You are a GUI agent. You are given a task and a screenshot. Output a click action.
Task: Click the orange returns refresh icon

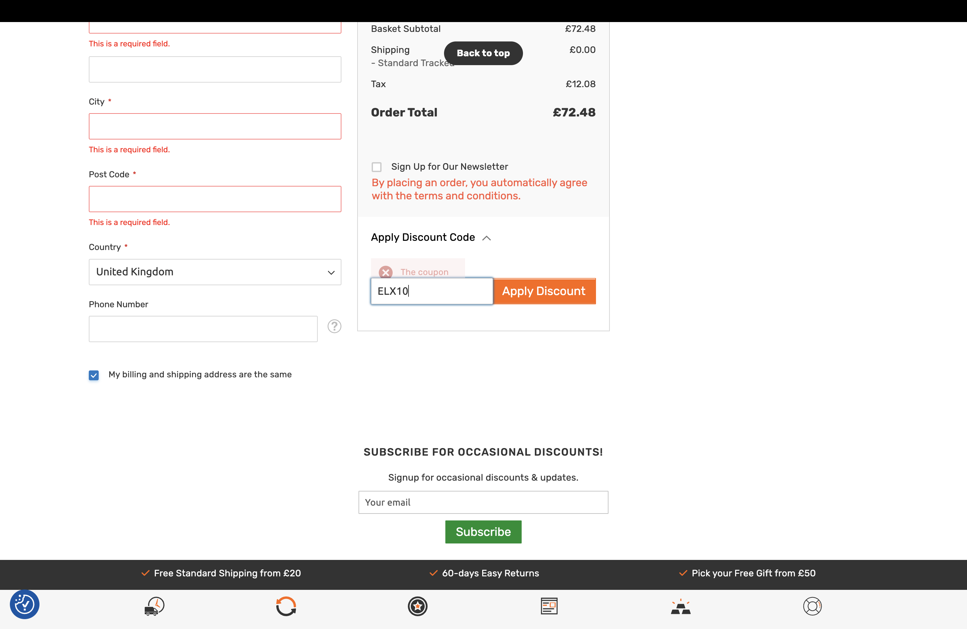click(x=286, y=606)
